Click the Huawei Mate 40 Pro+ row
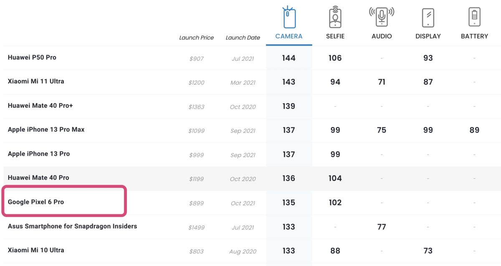Viewport: 501px width, 266px height. tap(250, 106)
